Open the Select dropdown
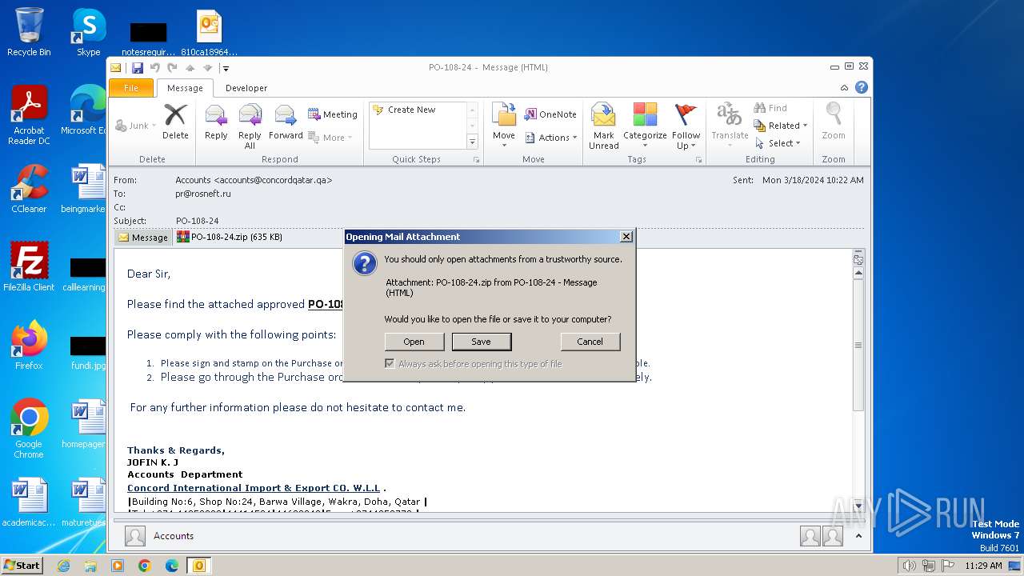 coord(778,143)
